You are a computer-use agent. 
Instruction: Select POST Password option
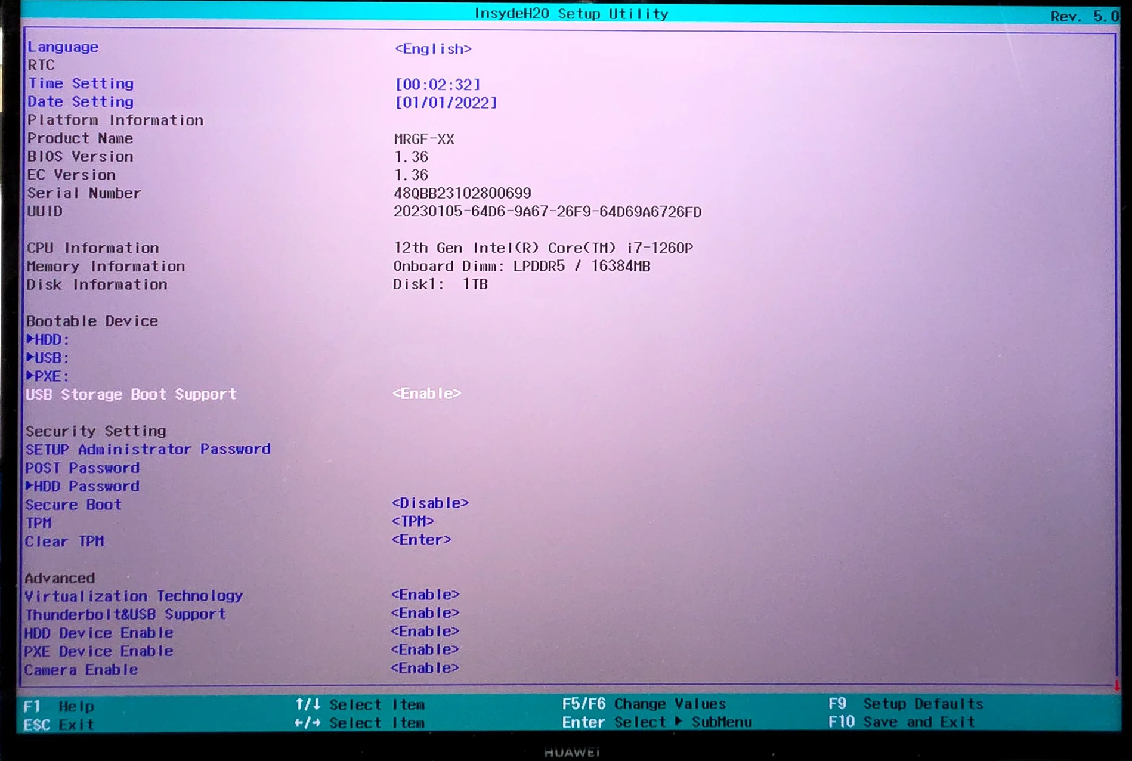(82, 468)
